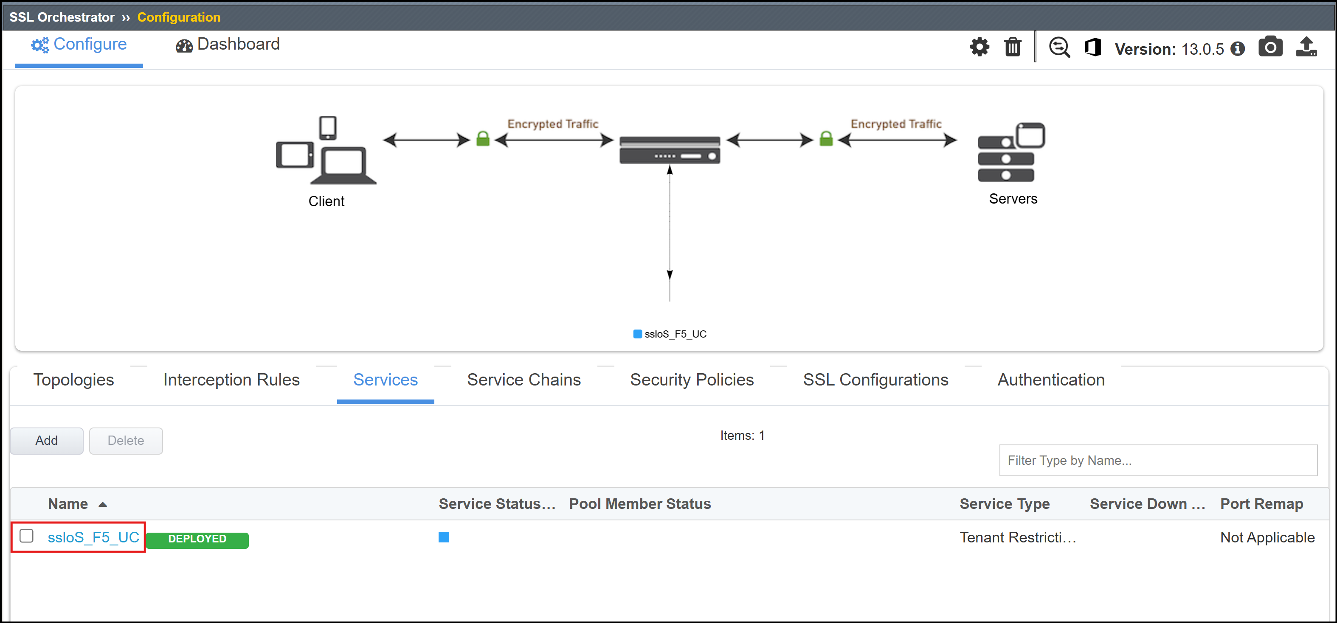Click the contrast theme icon
Viewport: 1337px width, 623px height.
1092,47
